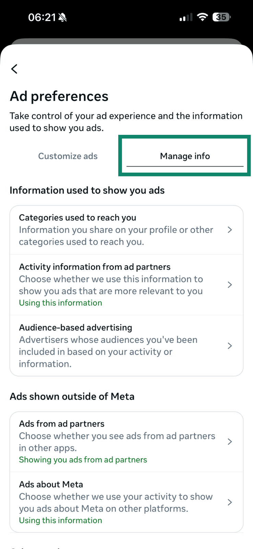This screenshot has height=549, width=253.
Task: Open Activity information from ad partners chevron
Action: click(x=230, y=285)
